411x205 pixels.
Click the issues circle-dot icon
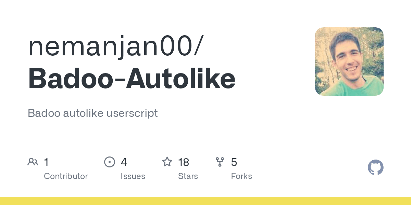tap(110, 162)
